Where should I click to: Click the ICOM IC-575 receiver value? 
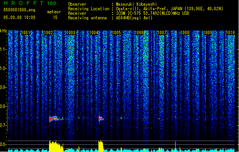click(153, 13)
